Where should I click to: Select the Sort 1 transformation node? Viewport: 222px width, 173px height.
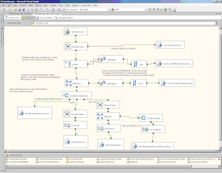tap(139, 83)
